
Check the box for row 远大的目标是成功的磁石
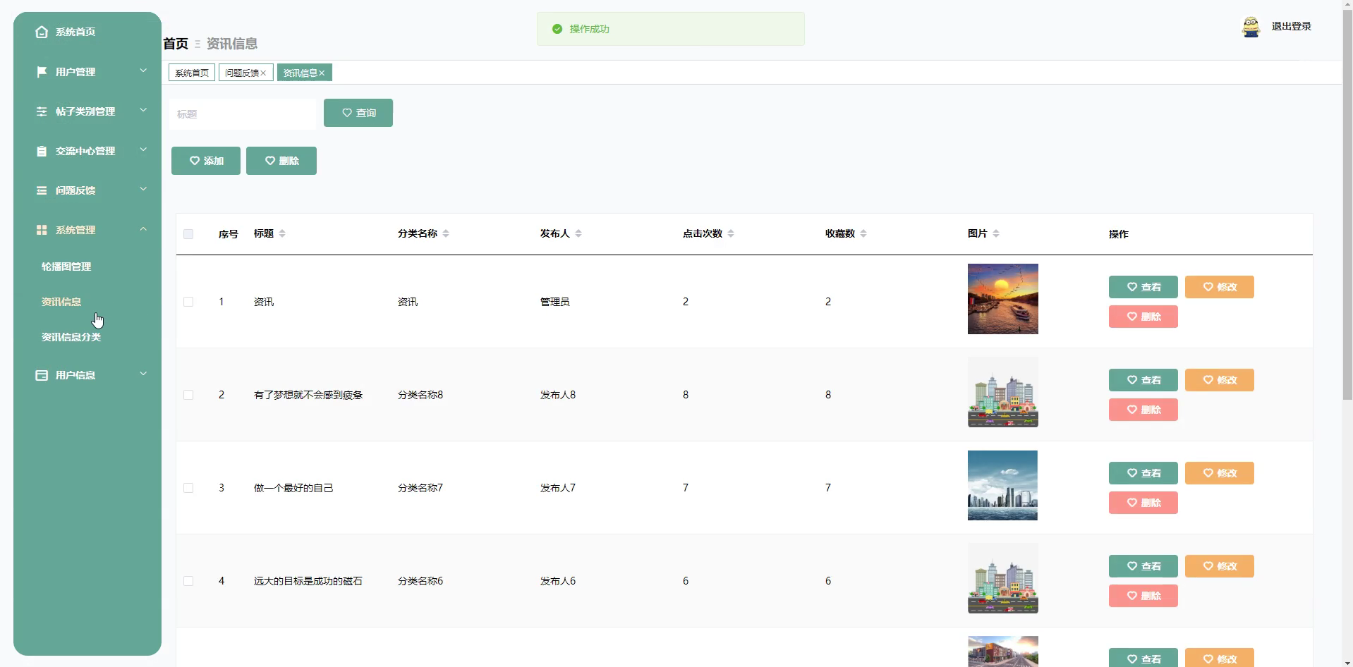click(x=188, y=581)
